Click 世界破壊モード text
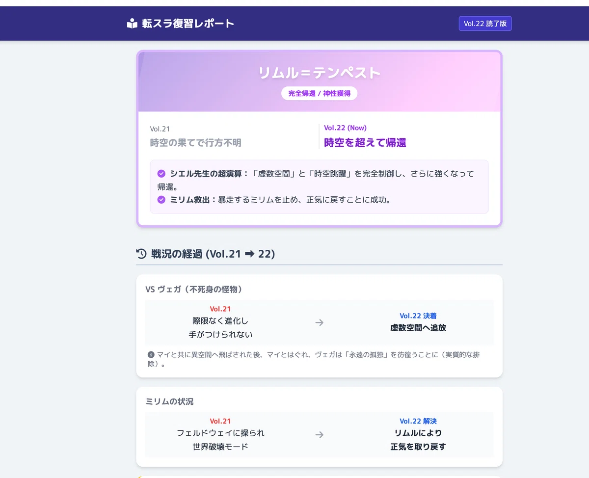The image size is (589, 478). 220,447
